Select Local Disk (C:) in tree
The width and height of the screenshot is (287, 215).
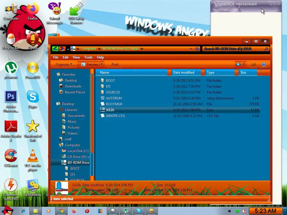pyautogui.click(x=75, y=151)
